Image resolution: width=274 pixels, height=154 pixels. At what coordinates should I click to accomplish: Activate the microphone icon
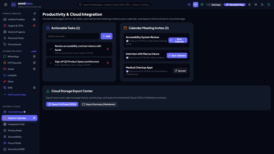[250, 5]
